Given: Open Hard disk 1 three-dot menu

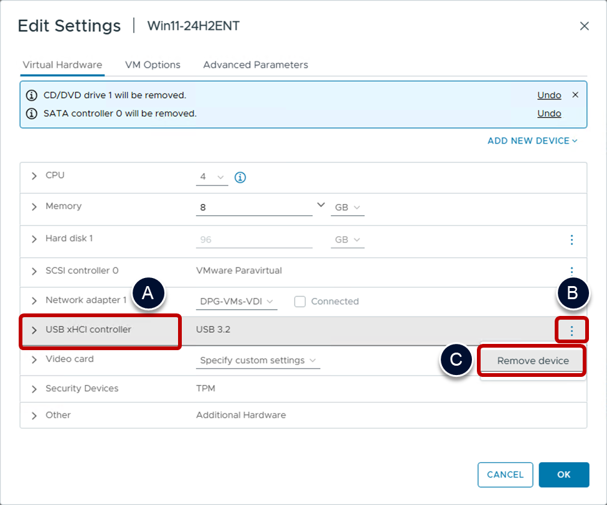Looking at the screenshot, I should point(572,239).
